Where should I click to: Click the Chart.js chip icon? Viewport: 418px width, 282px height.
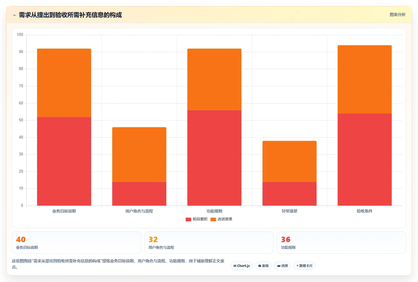[235, 266]
